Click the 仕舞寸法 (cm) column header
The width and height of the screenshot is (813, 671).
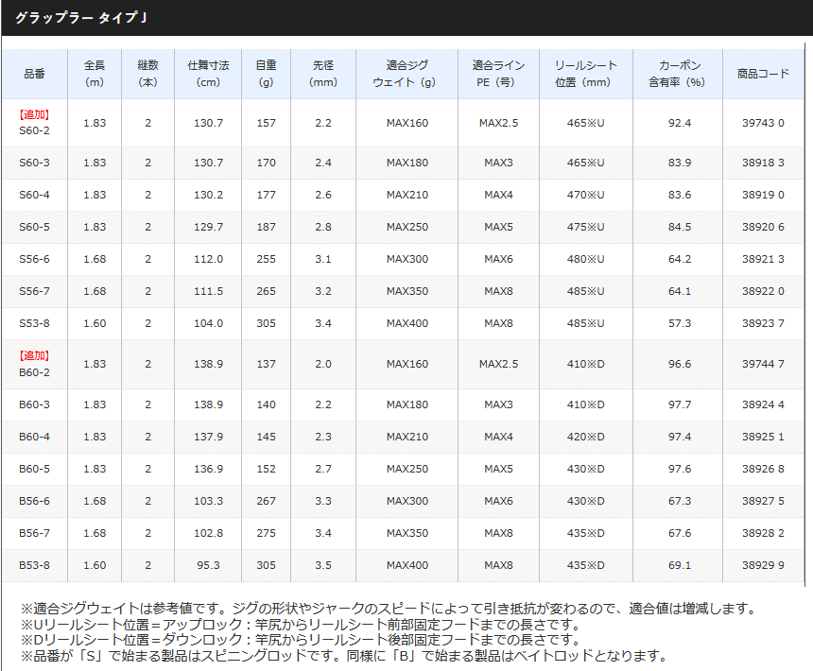coord(208,74)
